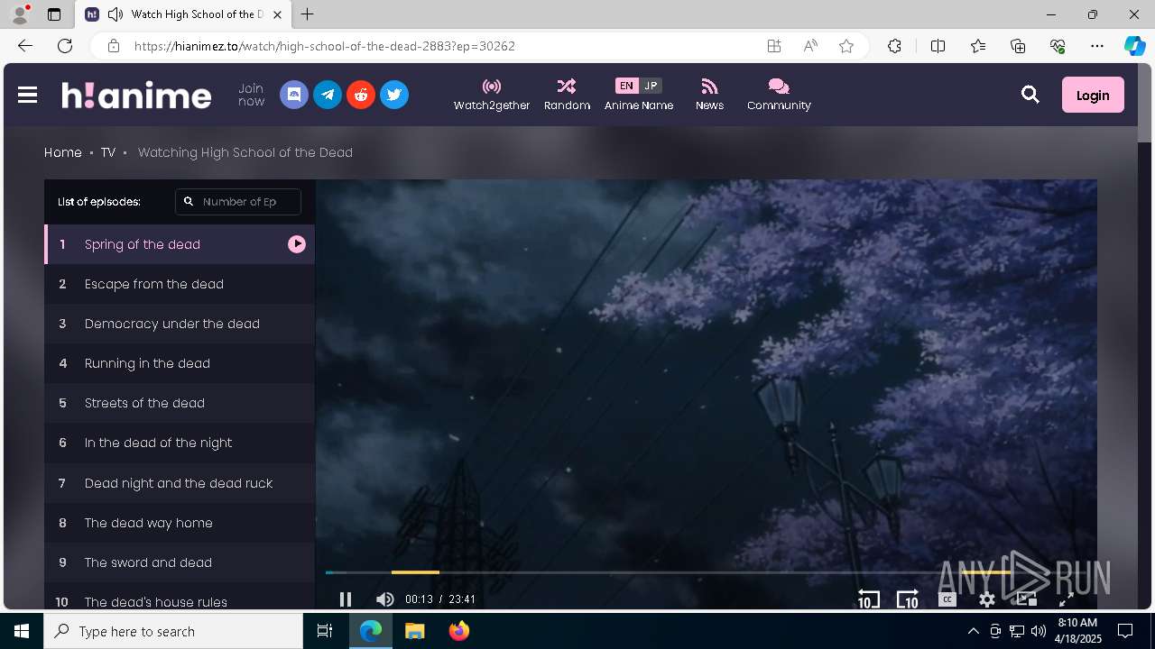Select episode 3 Democracy under the dead
This screenshot has height=649, width=1155.
pyautogui.click(x=180, y=324)
